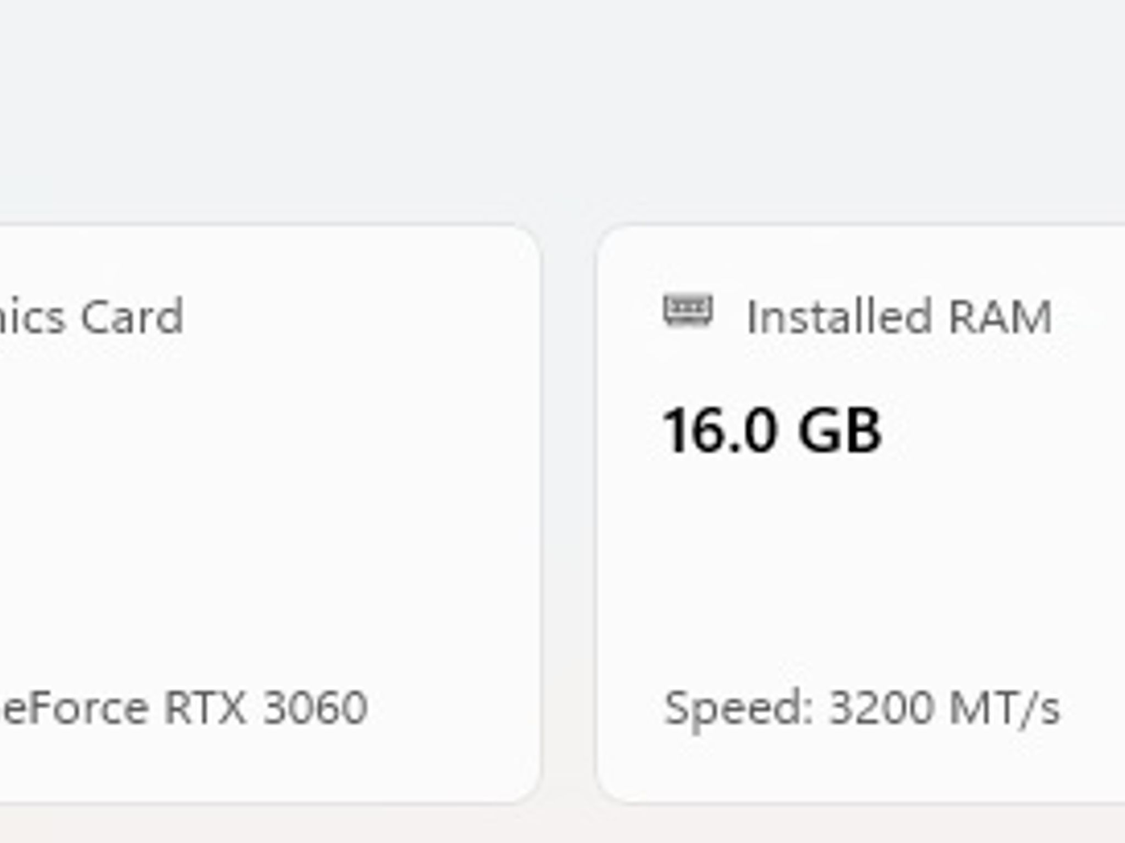The image size is (1125, 843).
Task: Click the word RAM in the heading
Action: (x=1000, y=317)
